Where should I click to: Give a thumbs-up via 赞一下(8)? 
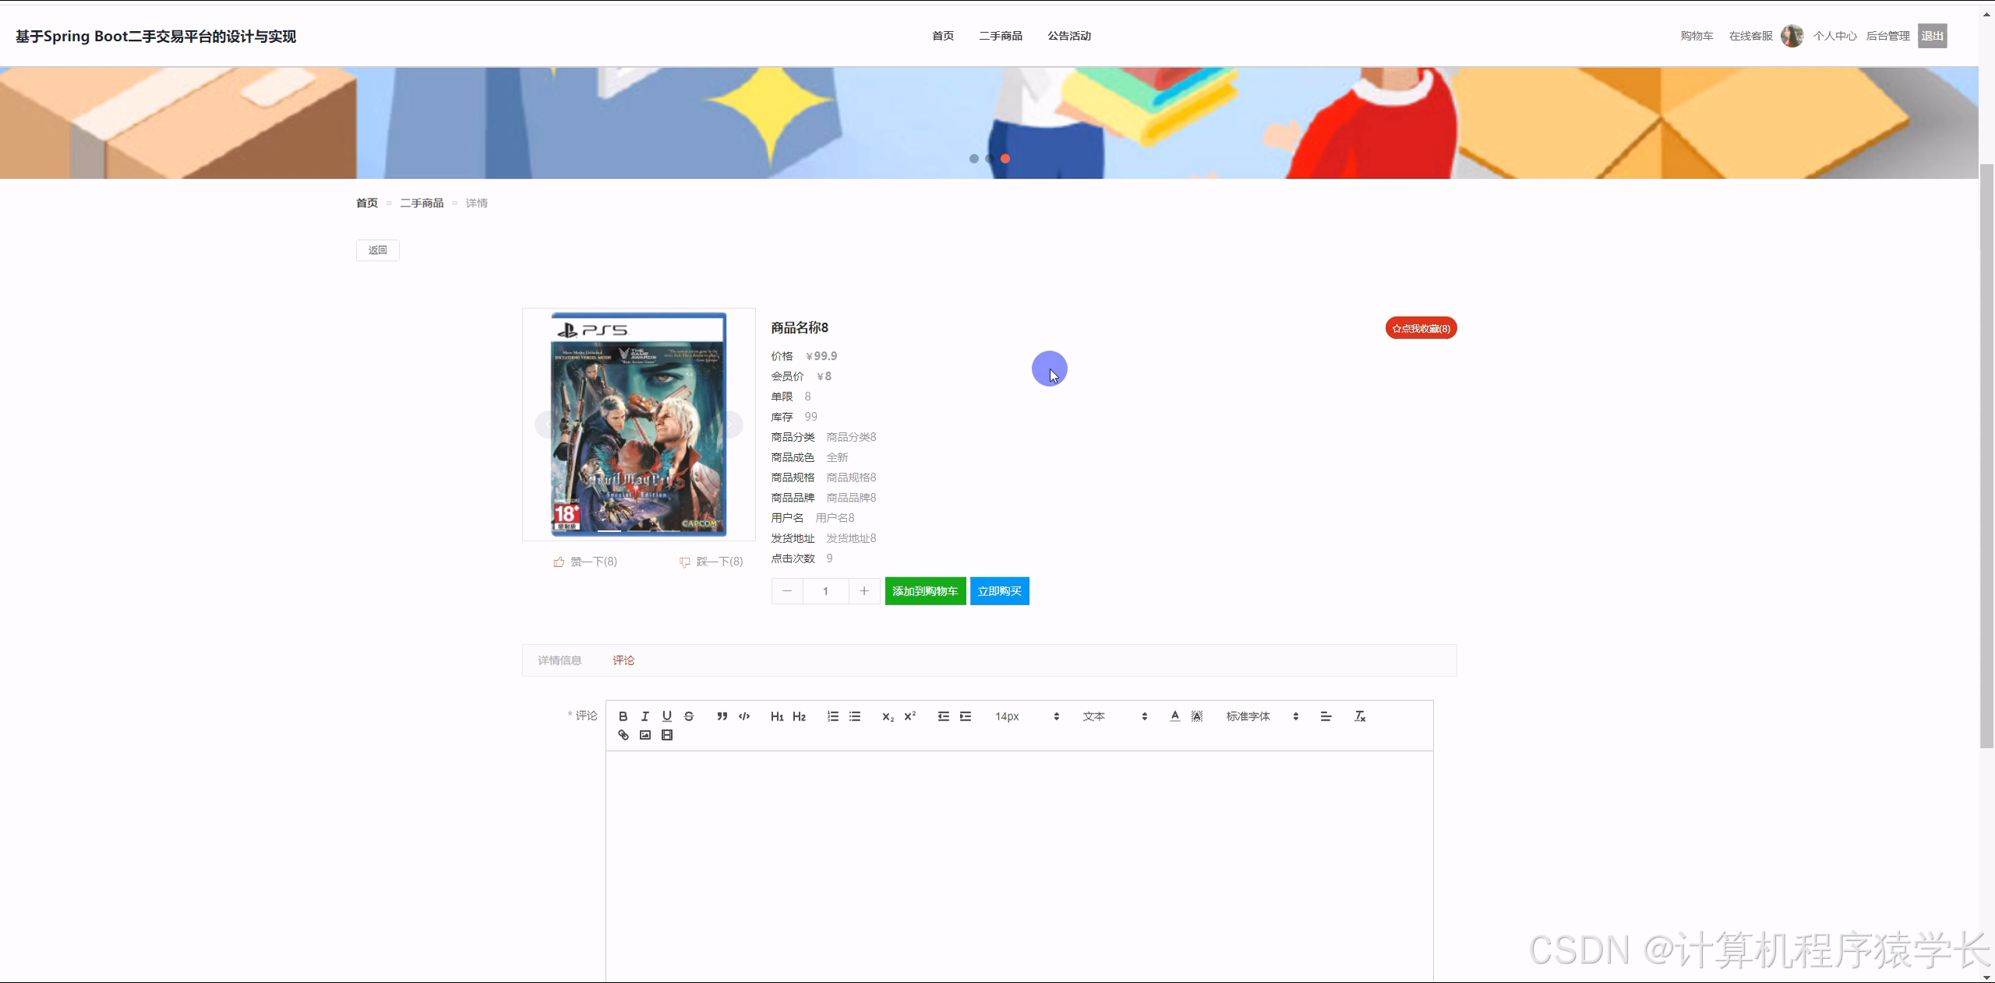point(584,561)
